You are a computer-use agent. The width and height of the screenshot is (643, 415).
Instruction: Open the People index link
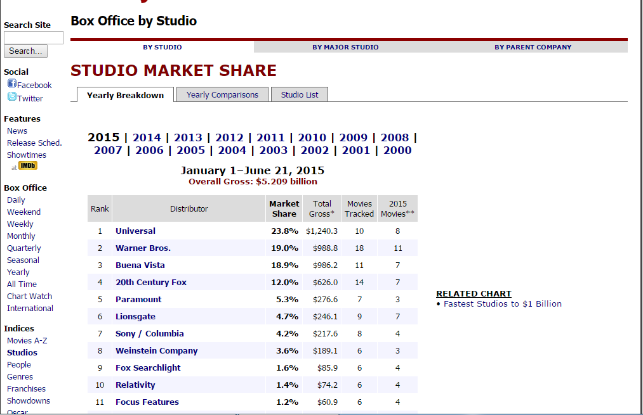click(19, 364)
